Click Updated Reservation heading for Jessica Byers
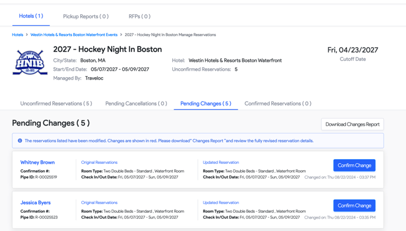Viewport: 406px width, 231px height. [x=221, y=203]
